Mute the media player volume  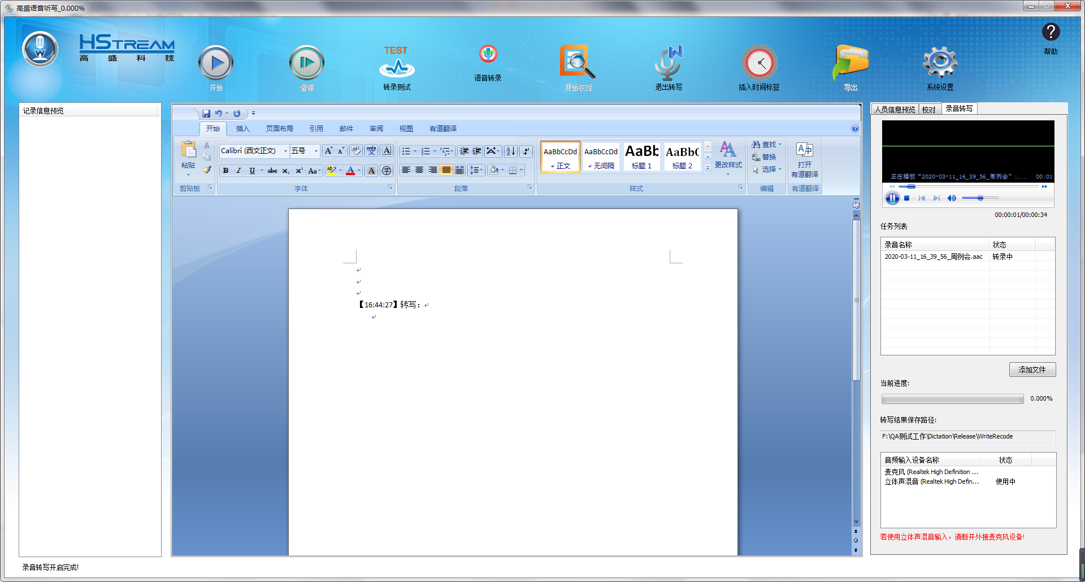952,198
